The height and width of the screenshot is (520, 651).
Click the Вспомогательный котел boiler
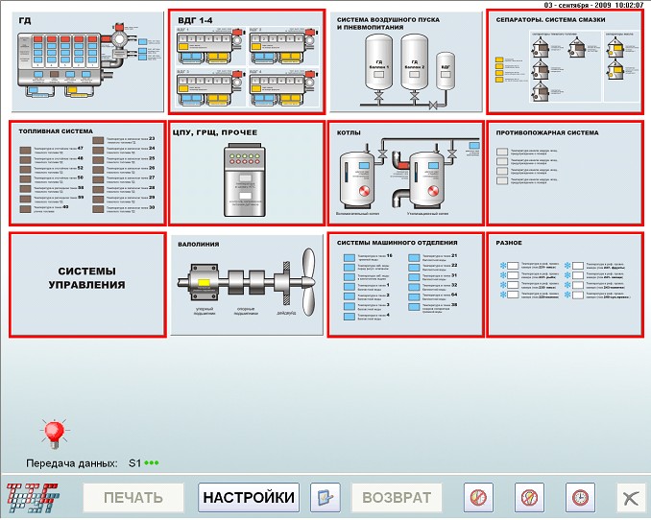click(356, 179)
